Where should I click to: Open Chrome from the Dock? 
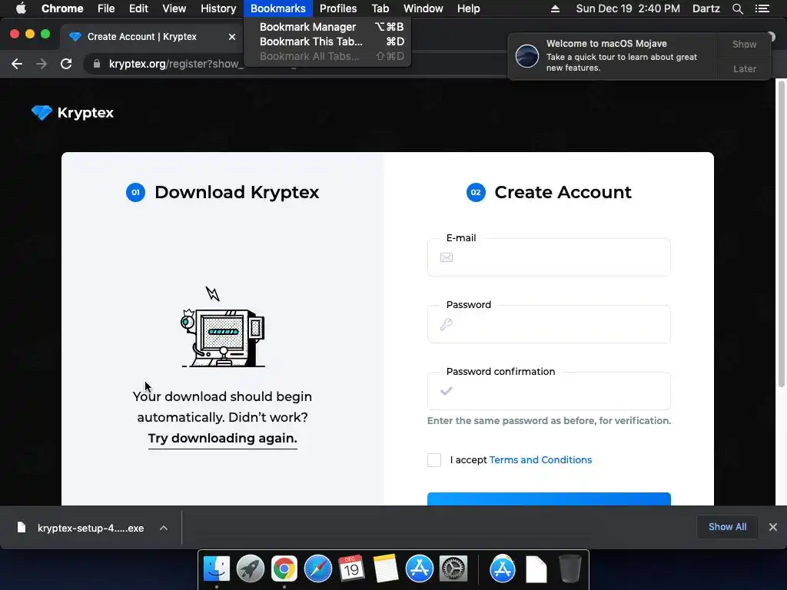pos(284,569)
